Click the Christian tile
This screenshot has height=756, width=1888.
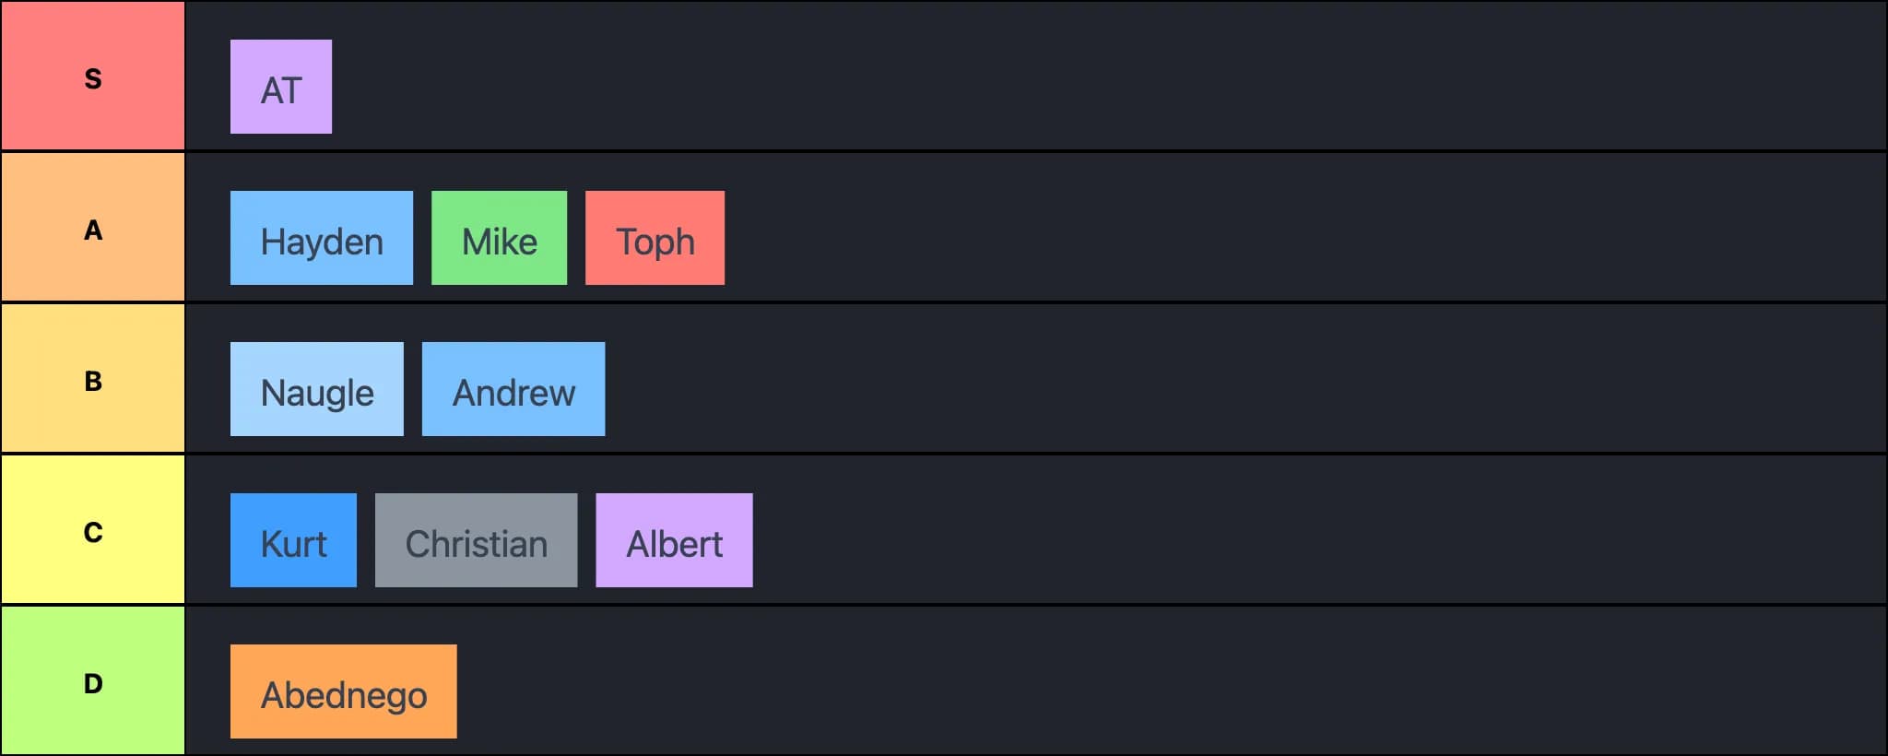pyautogui.click(x=476, y=540)
